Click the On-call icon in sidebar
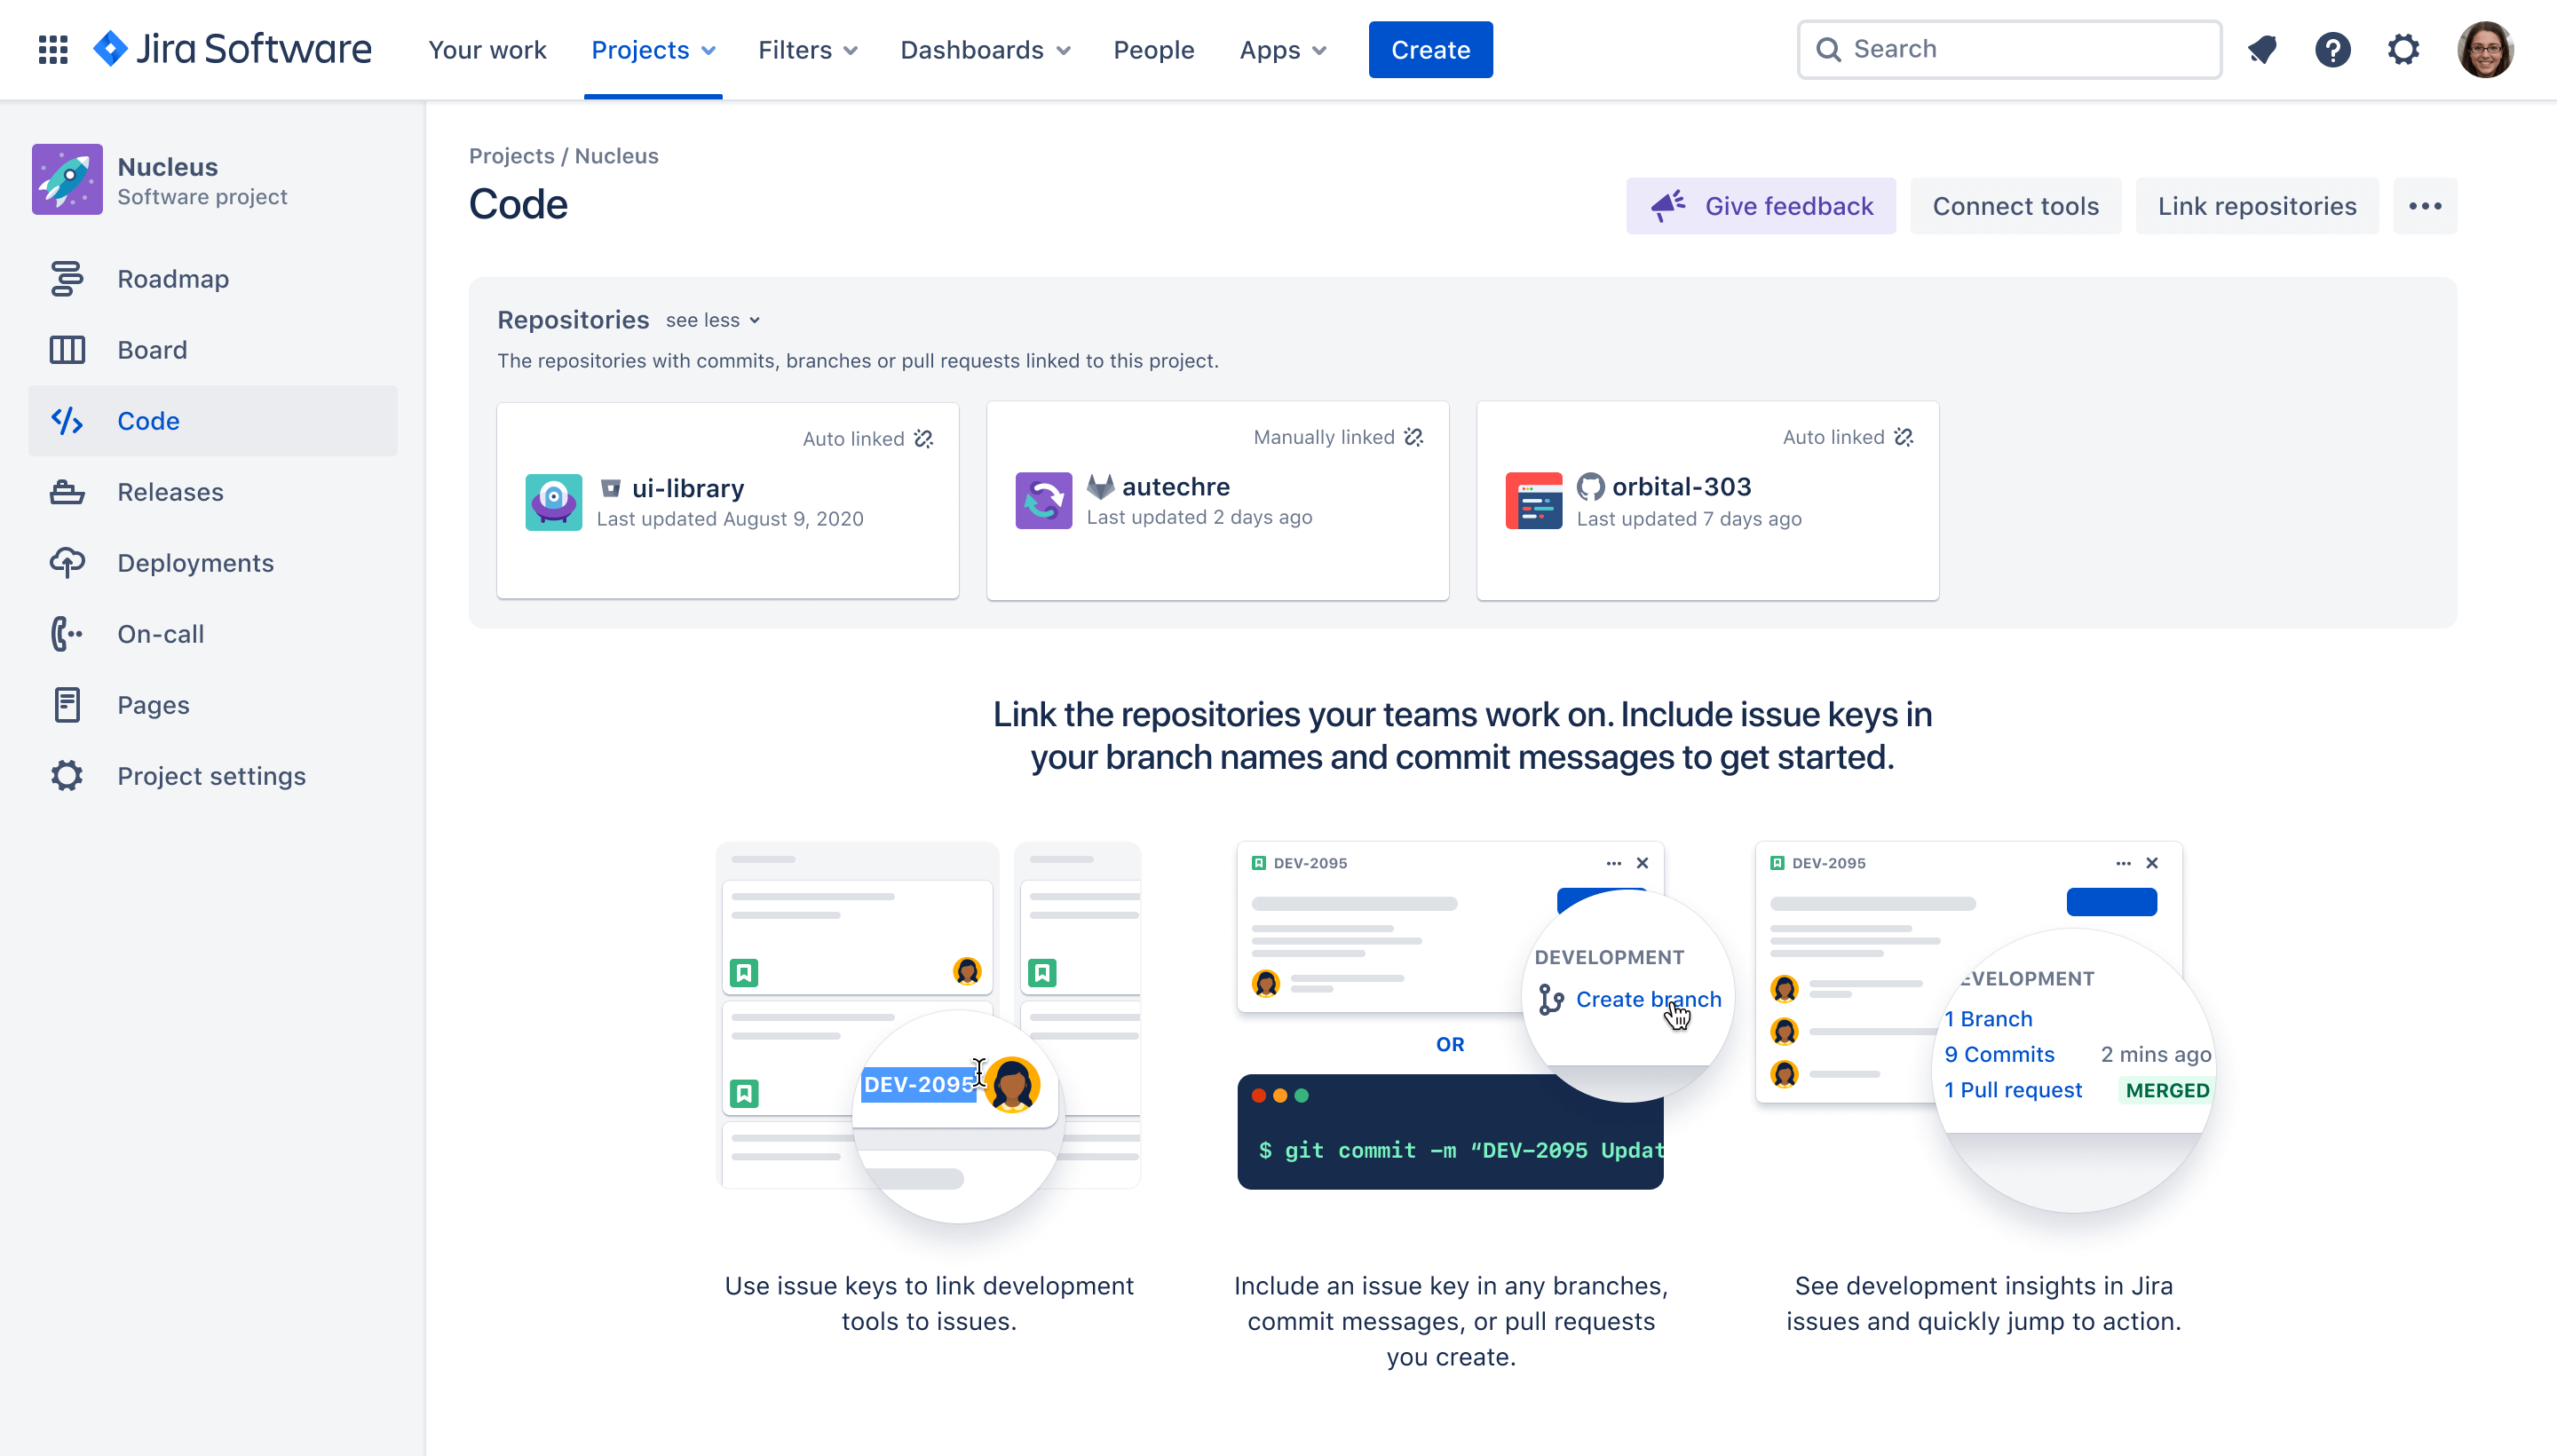2557x1456 pixels. (65, 632)
